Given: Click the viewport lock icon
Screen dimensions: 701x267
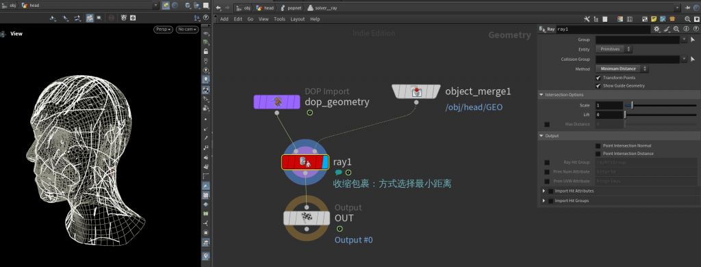Looking at the screenshot, I should (205, 51).
